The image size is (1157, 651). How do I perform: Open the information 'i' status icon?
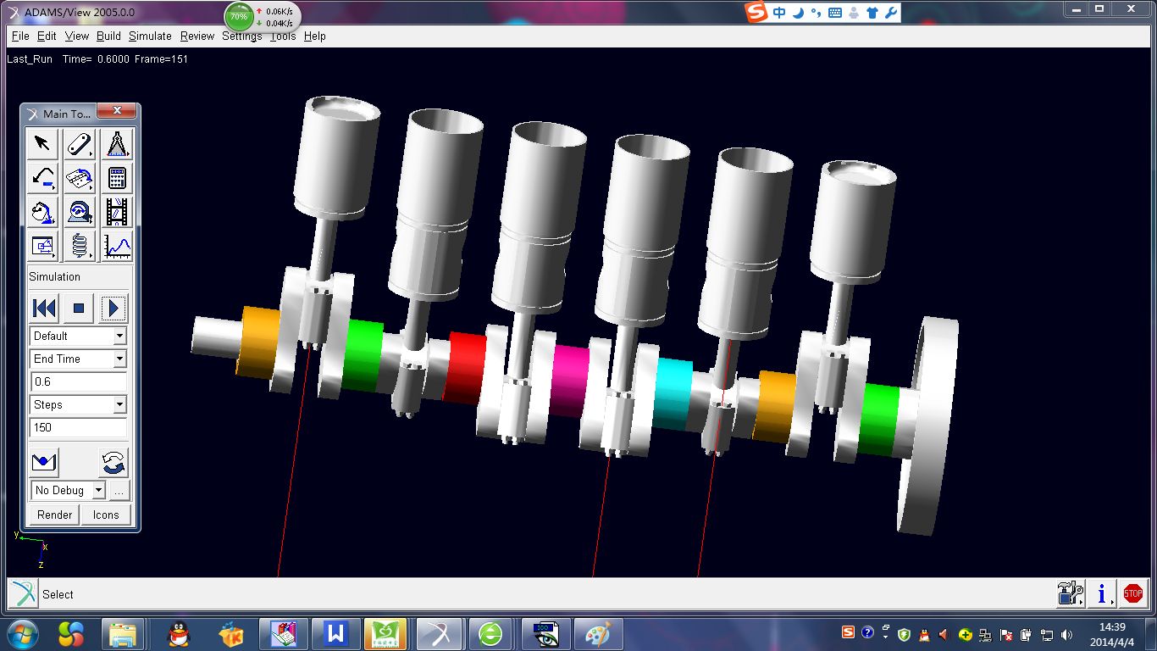point(1101,594)
